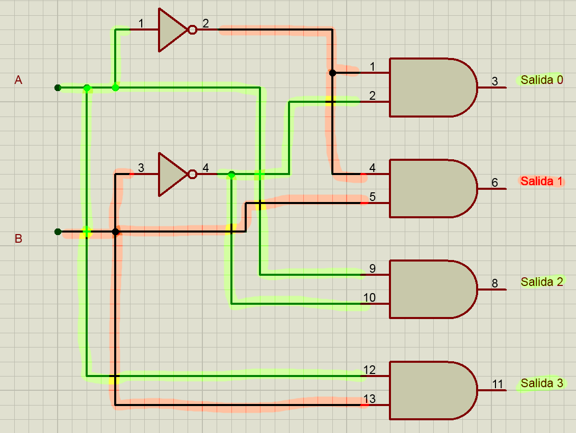Select the red Salida 1 output label
Image resolution: width=576 pixels, height=433 pixels.
tap(542, 181)
